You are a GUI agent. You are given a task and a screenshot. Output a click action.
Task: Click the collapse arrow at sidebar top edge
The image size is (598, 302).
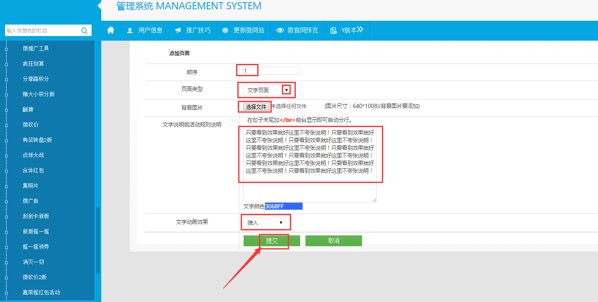tap(99, 6)
